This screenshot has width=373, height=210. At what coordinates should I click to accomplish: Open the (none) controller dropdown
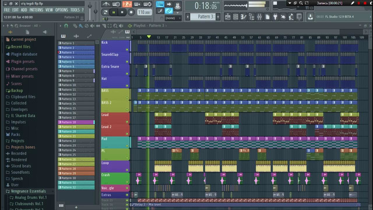(x=173, y=18)
